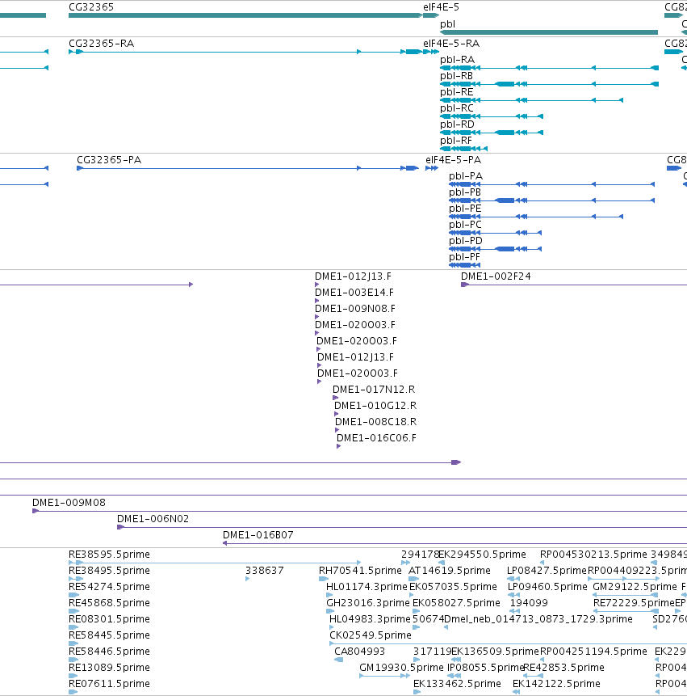
Task: Open the RH70541.5prime EST label
Action: tap(360, 571)
